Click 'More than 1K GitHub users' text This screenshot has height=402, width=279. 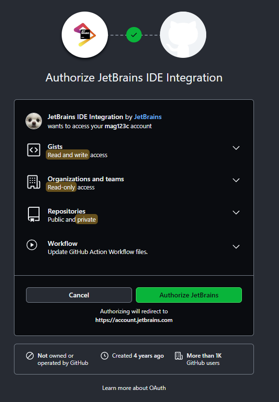pyautogui.click(x=204, y=359)
